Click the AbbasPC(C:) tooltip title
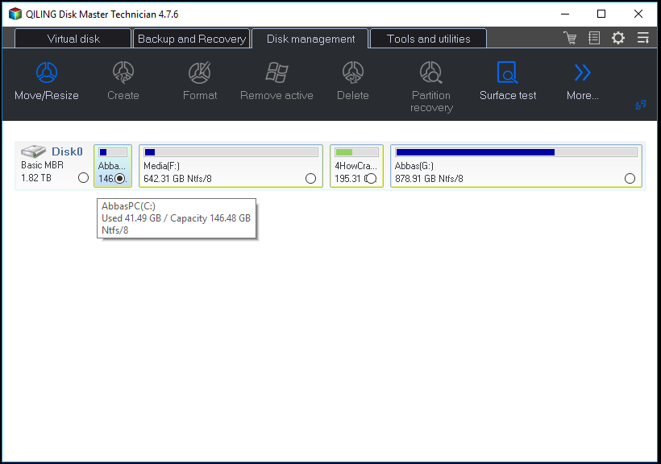 click(x=129, y=206)
